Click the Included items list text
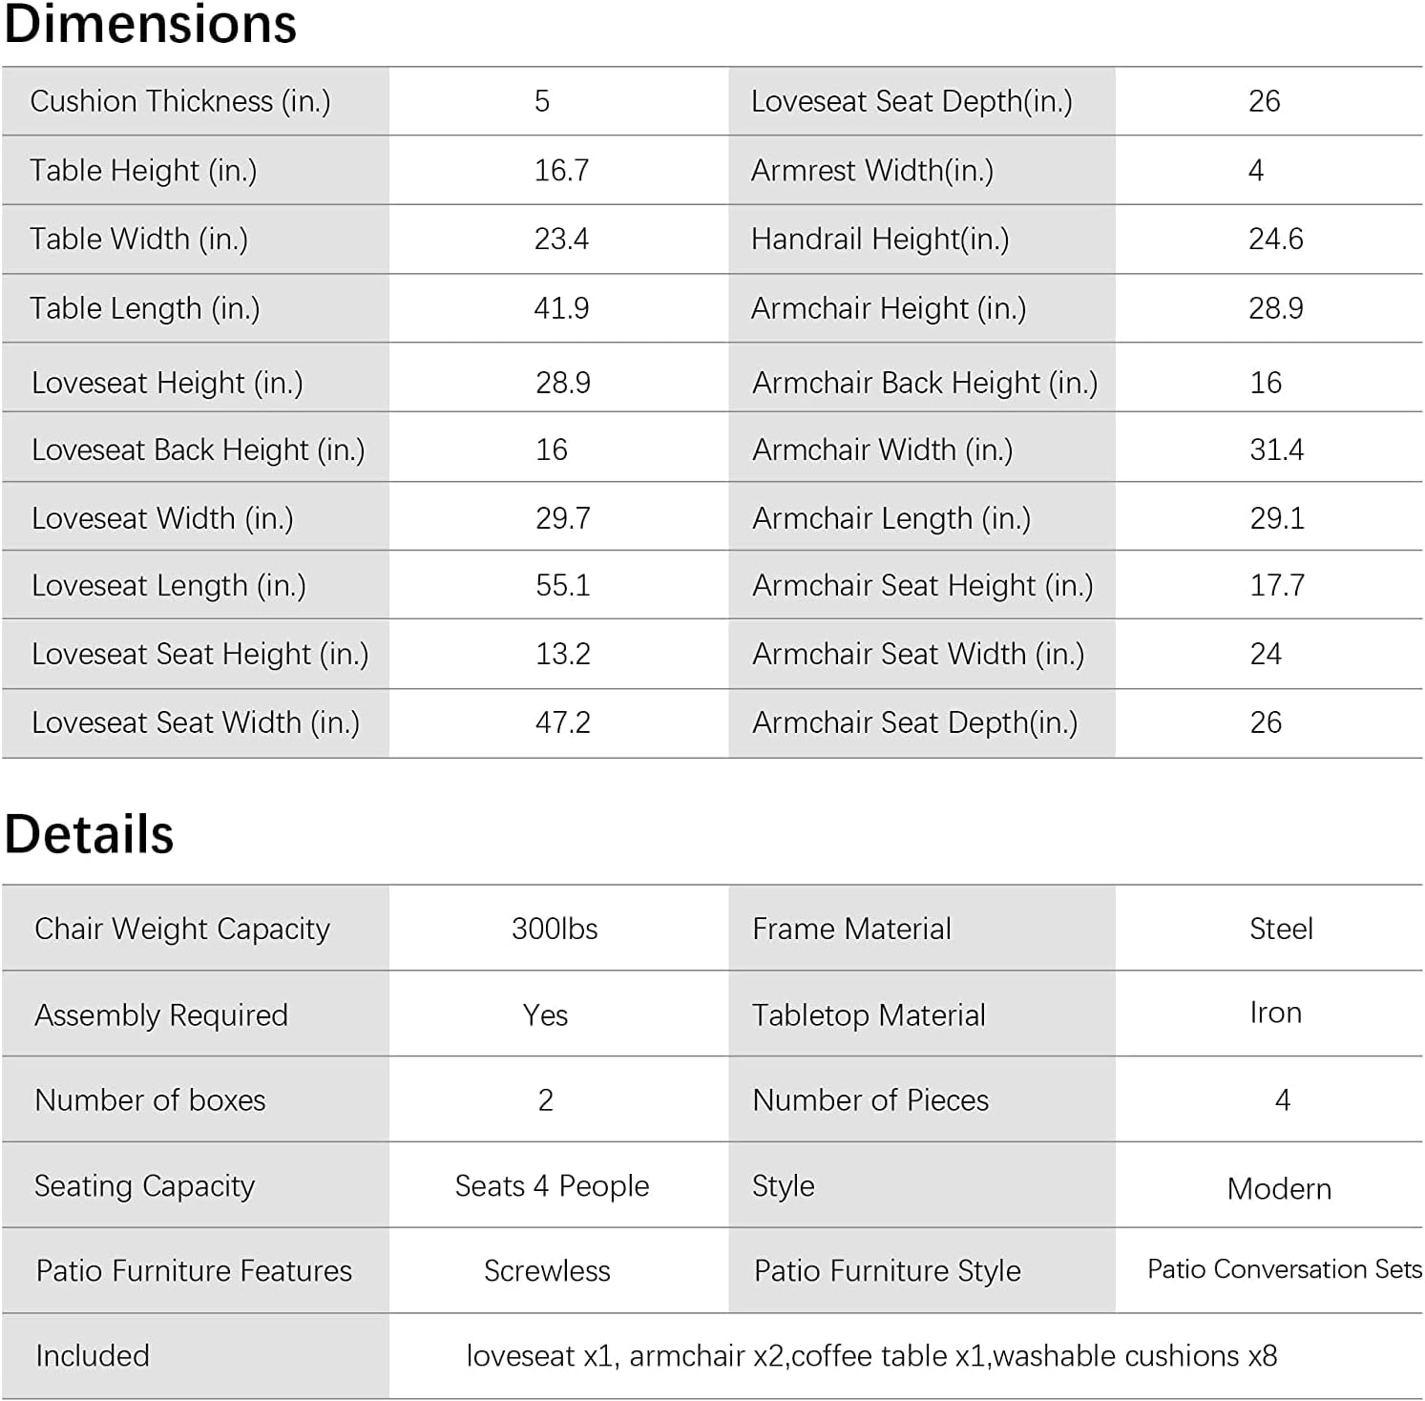Image resolution: width=1425 pixels, height=1401 pixels. [x=871, y=1356]
